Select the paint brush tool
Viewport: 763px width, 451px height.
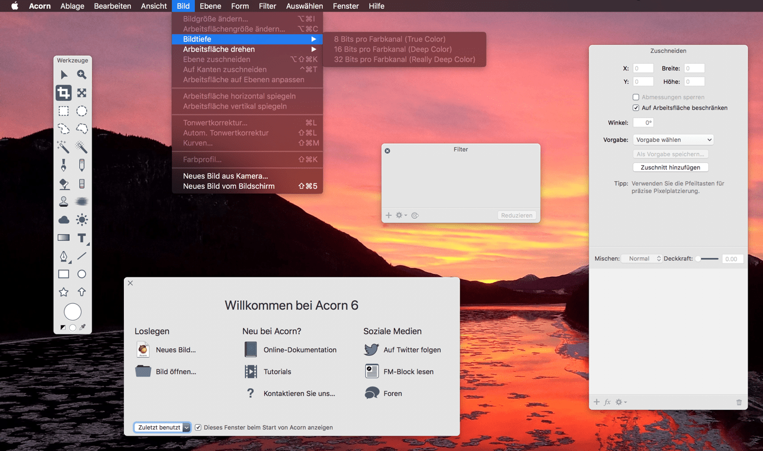point(63,165)
